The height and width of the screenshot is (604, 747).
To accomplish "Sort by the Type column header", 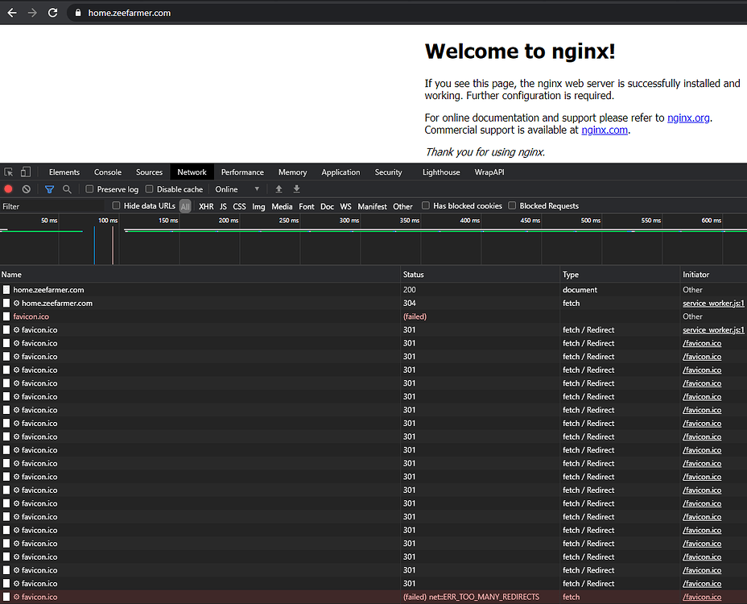I will coord(621,275).
